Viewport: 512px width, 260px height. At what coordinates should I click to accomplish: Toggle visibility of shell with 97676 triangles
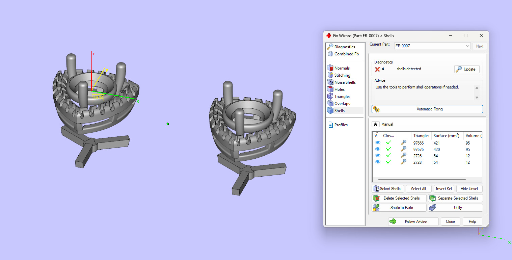[378, 149]
